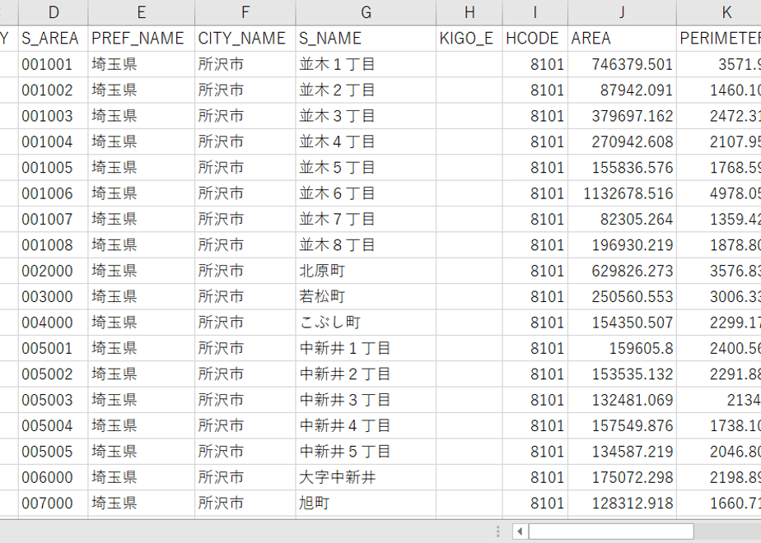Select cell 並木５丁目
The image size is (761, 543).
[366, 167]
